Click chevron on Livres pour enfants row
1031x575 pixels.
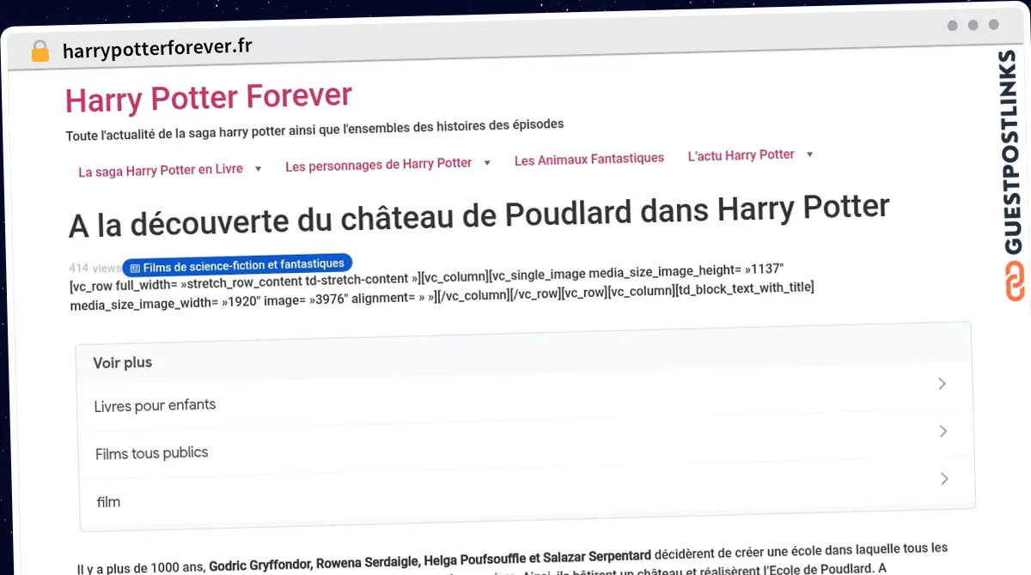[942, 384]
